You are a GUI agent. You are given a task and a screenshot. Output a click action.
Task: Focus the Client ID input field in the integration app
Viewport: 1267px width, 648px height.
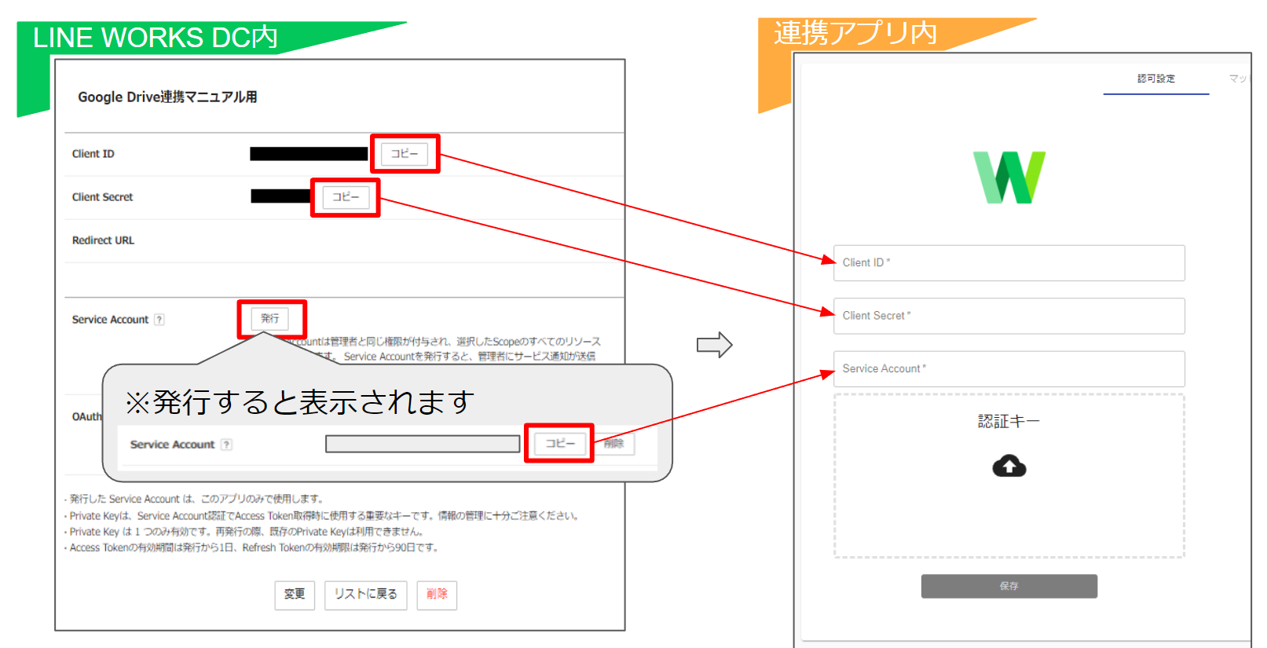point(1009,263)
